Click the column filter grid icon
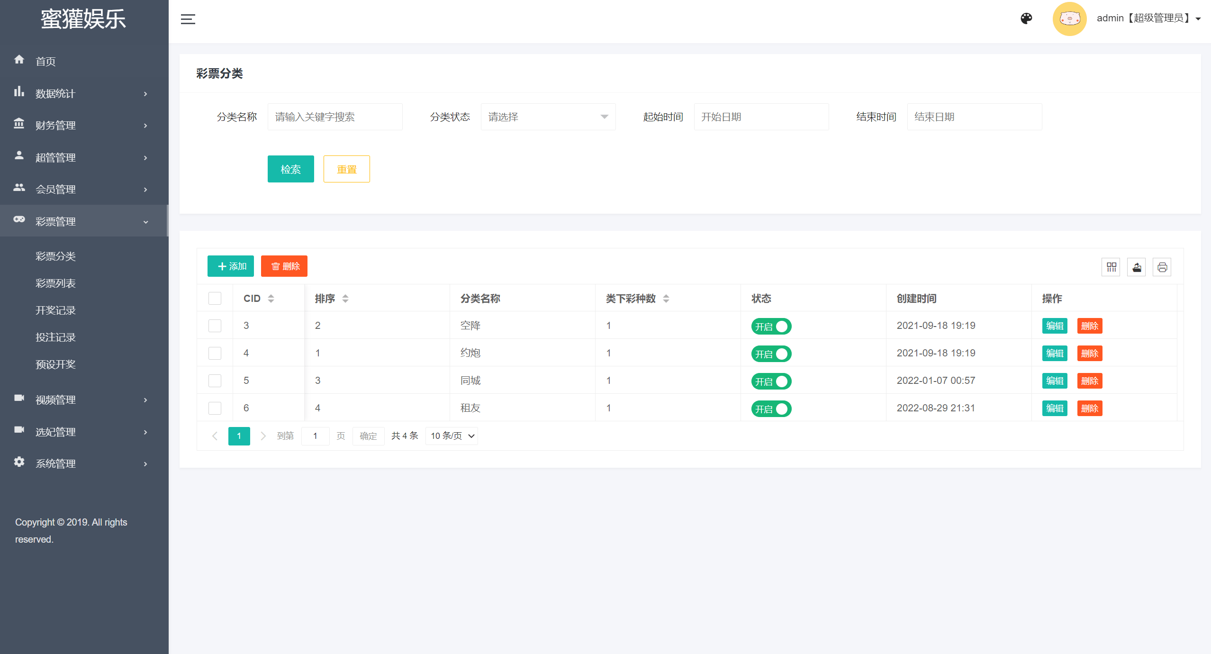This screenshot has height=654, width=1211. [1111, 267]
